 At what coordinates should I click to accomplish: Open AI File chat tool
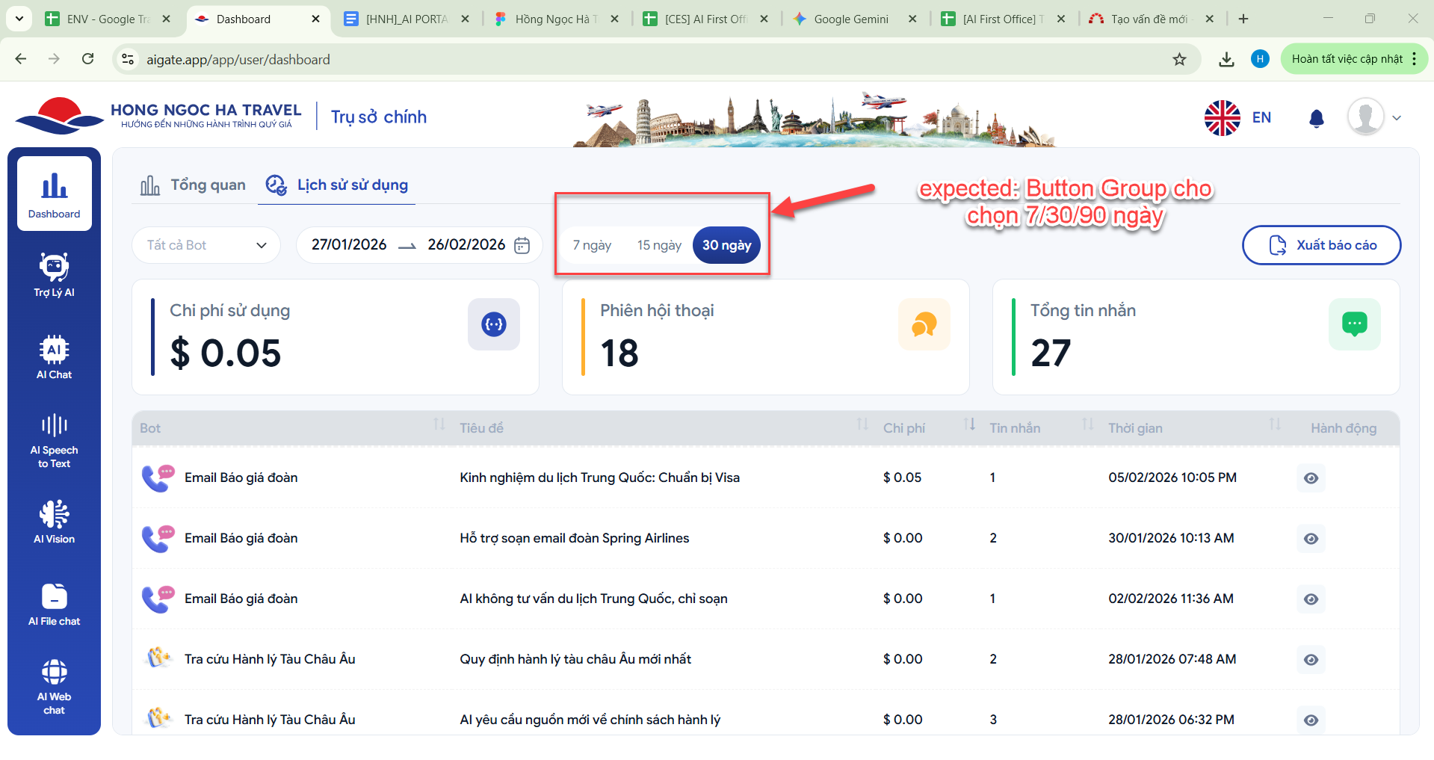(x=54, y=604)
